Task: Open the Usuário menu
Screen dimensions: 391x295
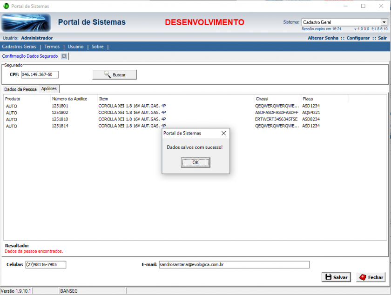Action: point(75,47)
